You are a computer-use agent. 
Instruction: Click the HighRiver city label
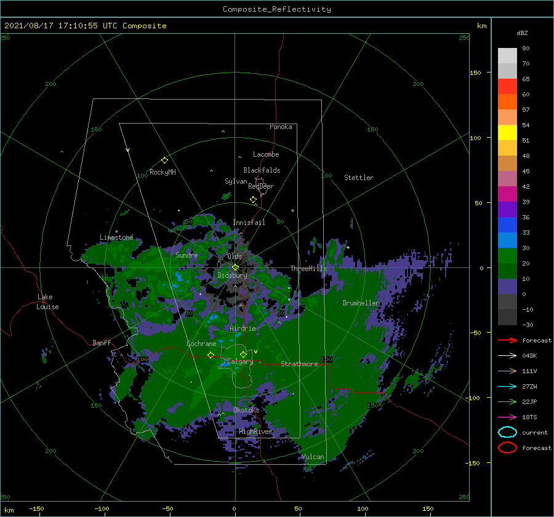point(255,432)
